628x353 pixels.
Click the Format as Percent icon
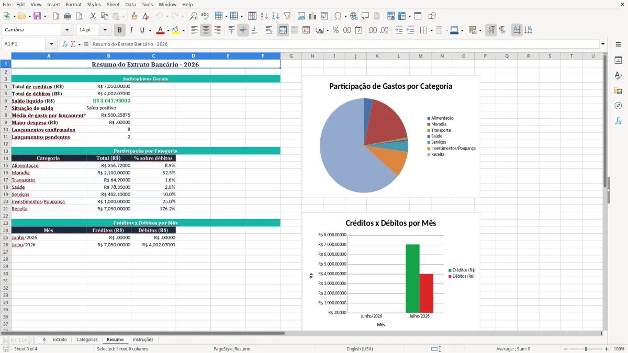pos(335,30)
